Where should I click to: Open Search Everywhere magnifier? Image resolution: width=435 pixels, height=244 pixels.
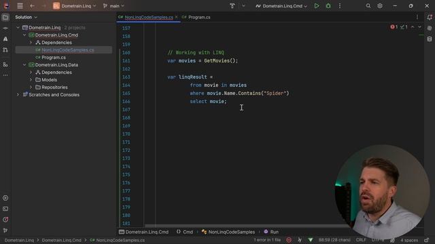(368, 6)
